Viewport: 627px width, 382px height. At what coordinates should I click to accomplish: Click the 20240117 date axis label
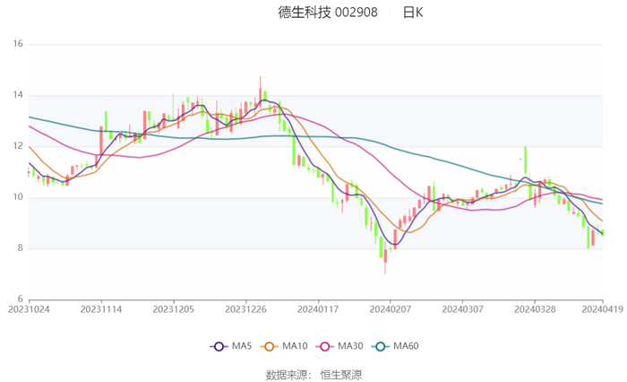coord(318,309)
